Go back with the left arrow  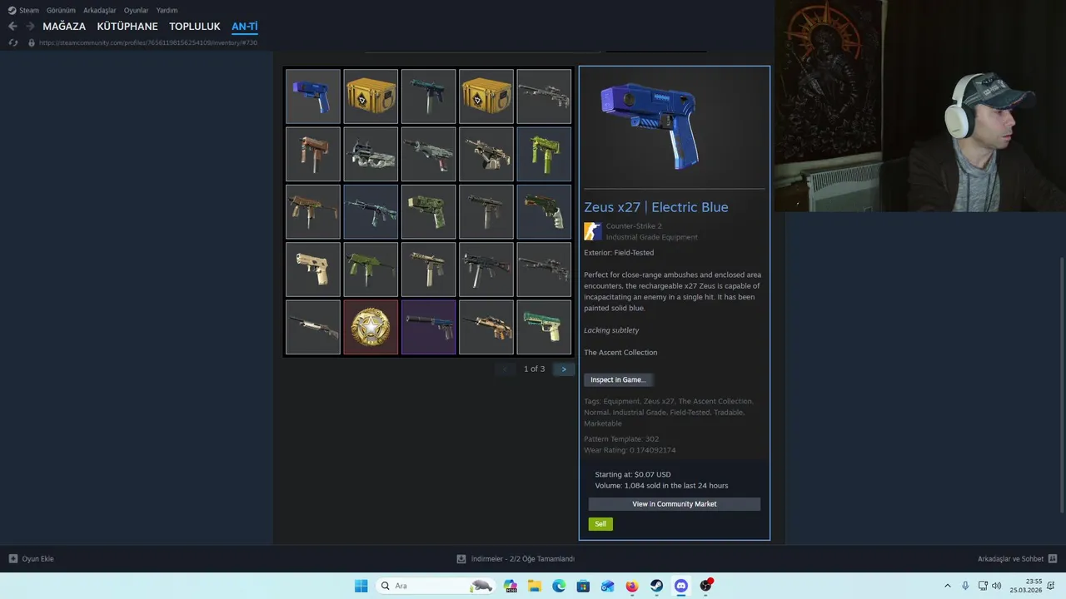[x=12, y=27]
